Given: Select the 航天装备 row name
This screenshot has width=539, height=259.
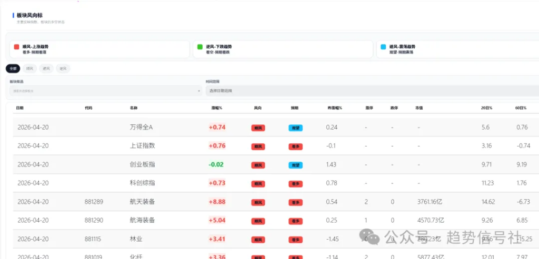Looking at the screenshot, I should 142,202.
